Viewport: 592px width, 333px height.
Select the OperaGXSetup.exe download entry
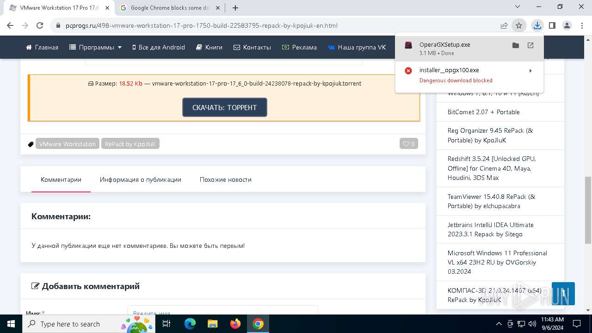point(469,48)
